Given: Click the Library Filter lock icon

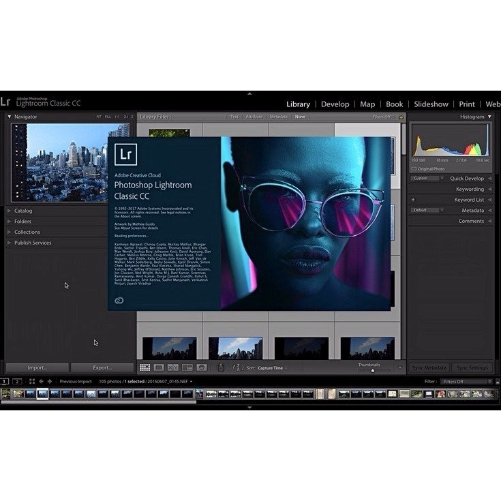Looking at the screenshot, I should 401,117.
